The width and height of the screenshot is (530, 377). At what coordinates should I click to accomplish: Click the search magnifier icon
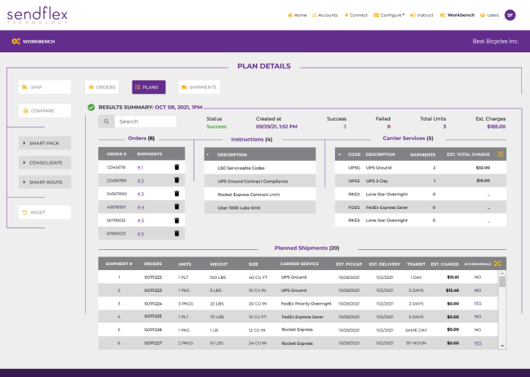pos(106,121)
